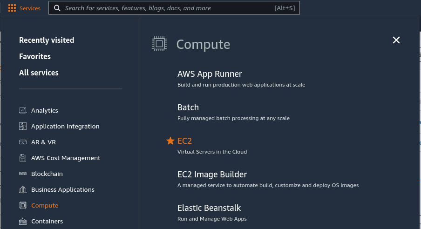Click the Containers category icon
The width and height of the screenshot is (421, 229).
tap(23, 221)
